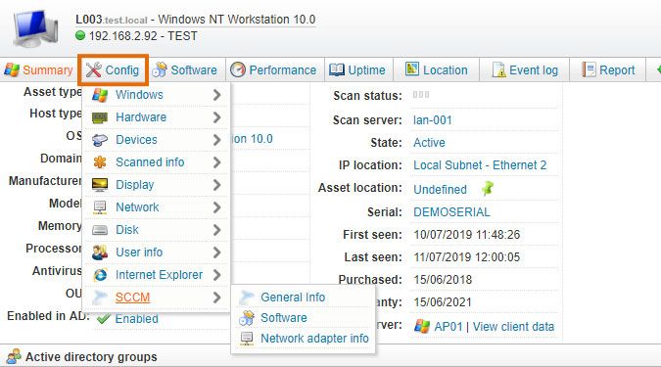Click the orange Scanned info icon
Screen dimensions: 661x367
pos(100,162)
